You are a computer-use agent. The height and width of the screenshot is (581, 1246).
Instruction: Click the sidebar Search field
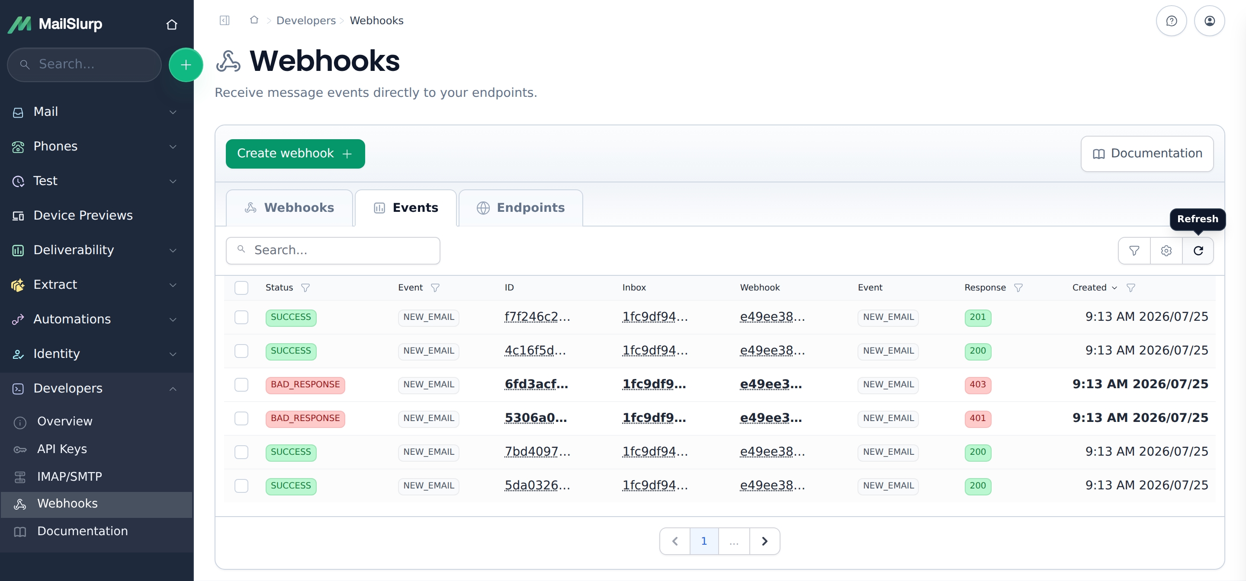[85, 65]
